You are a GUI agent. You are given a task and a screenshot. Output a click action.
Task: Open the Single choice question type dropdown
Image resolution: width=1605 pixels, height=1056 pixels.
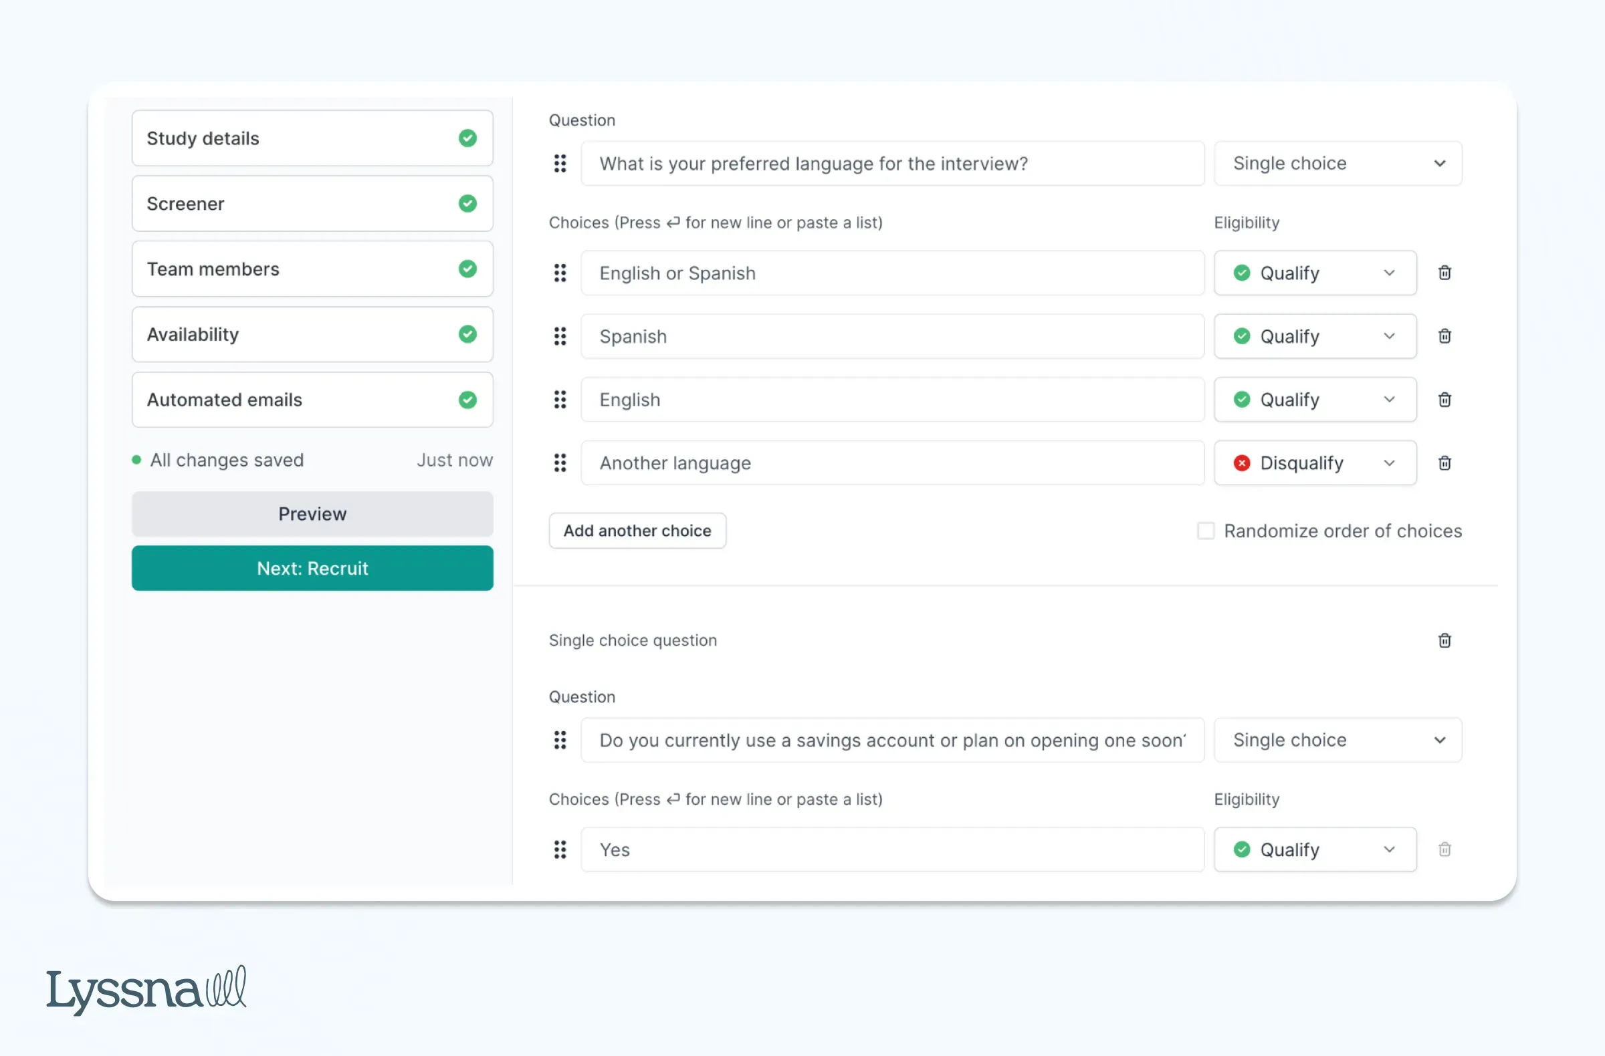(1337, 163)
